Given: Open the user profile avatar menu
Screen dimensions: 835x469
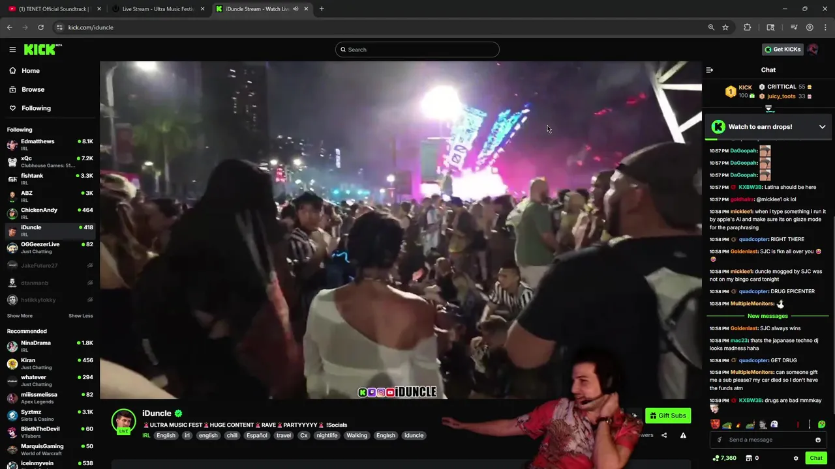Looking at the screenshot, I should 813,50.
